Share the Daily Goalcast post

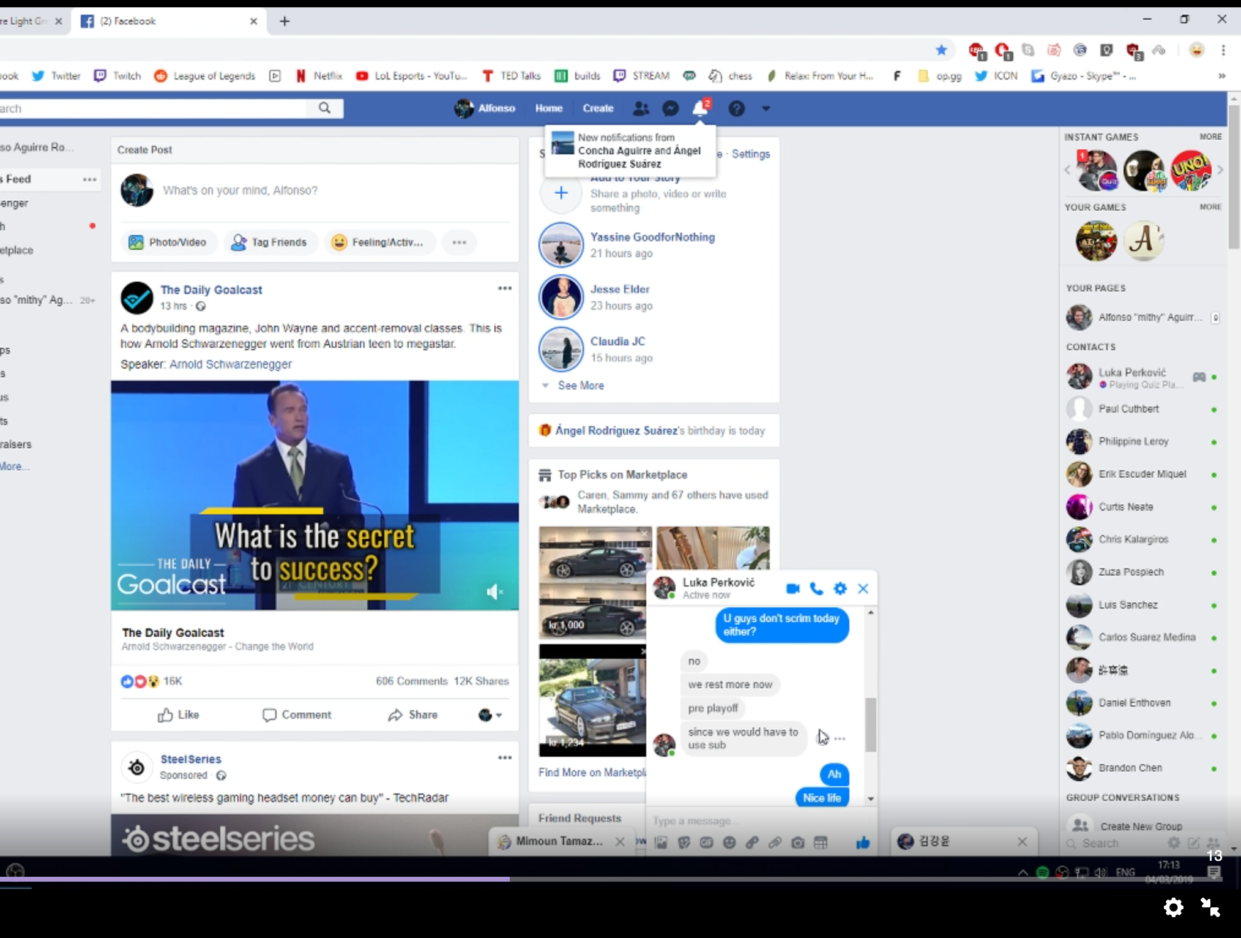[412, 715]
